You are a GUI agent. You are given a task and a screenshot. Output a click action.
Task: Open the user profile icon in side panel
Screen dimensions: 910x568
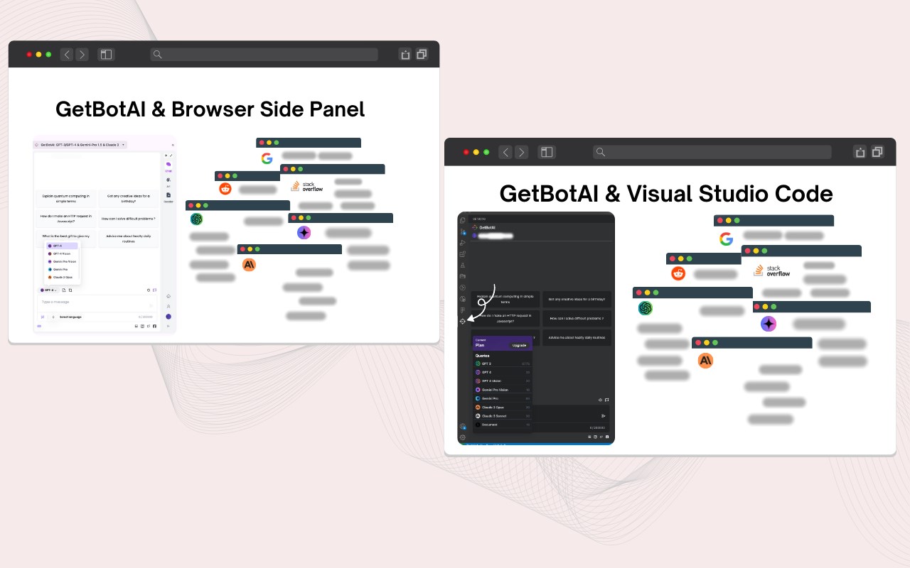168,306
